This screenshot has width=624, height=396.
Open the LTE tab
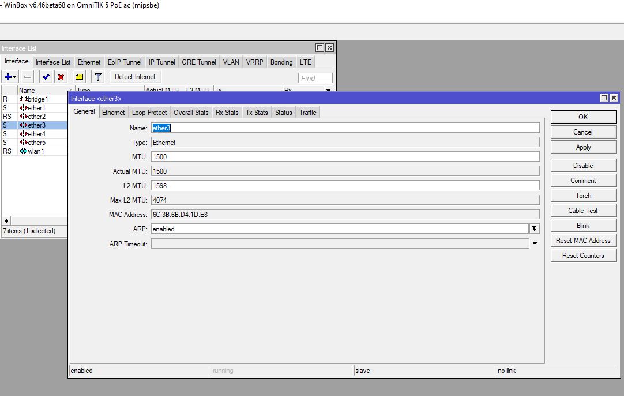(306, 62)
